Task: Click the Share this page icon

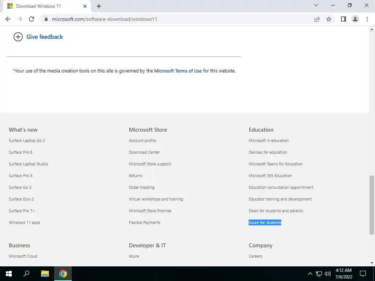Action: tap(317, 19)
